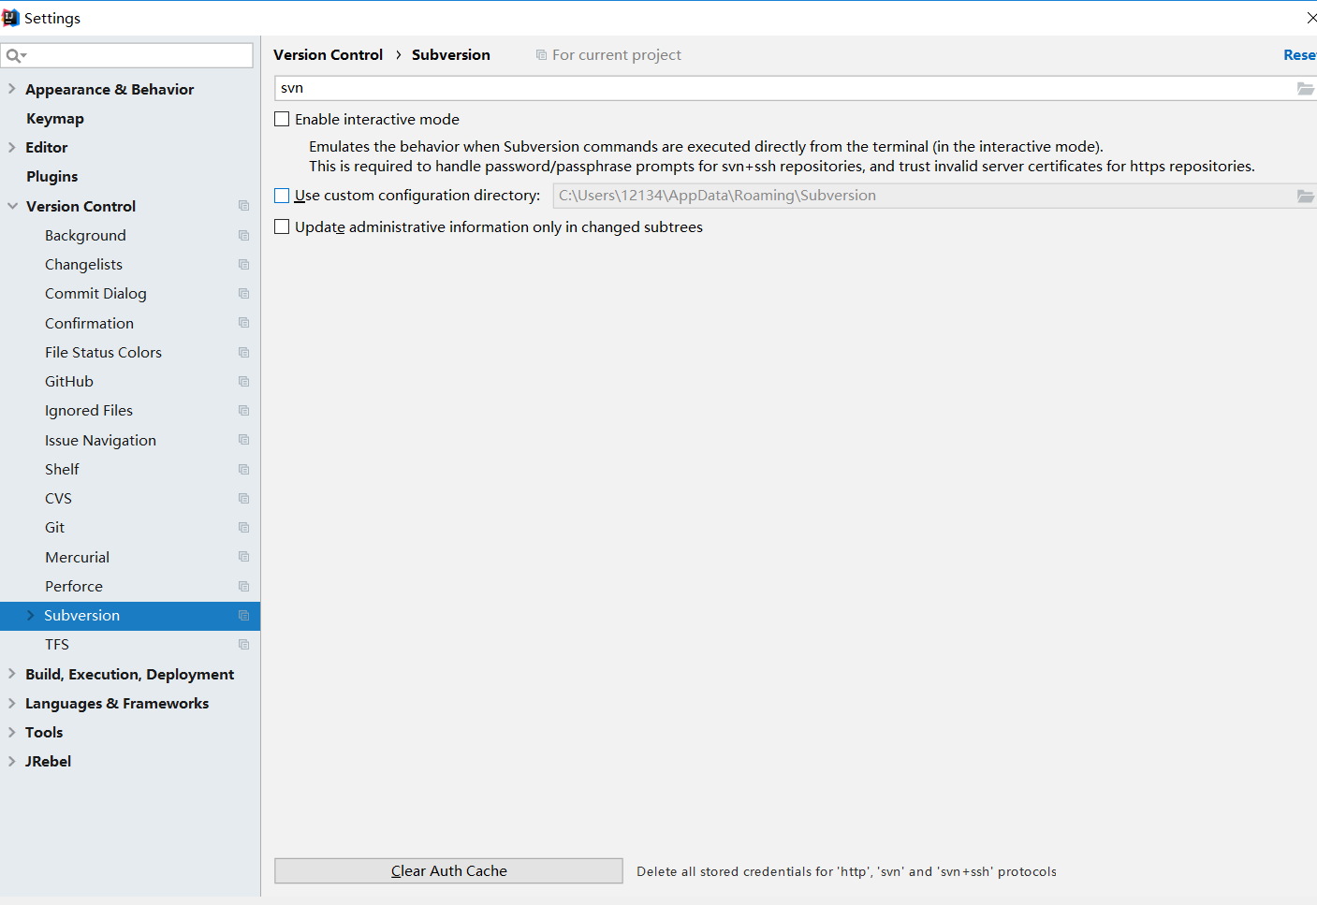Collapse the Version Control section
The width and height of the screenshot is (1317, 905).
10,206
